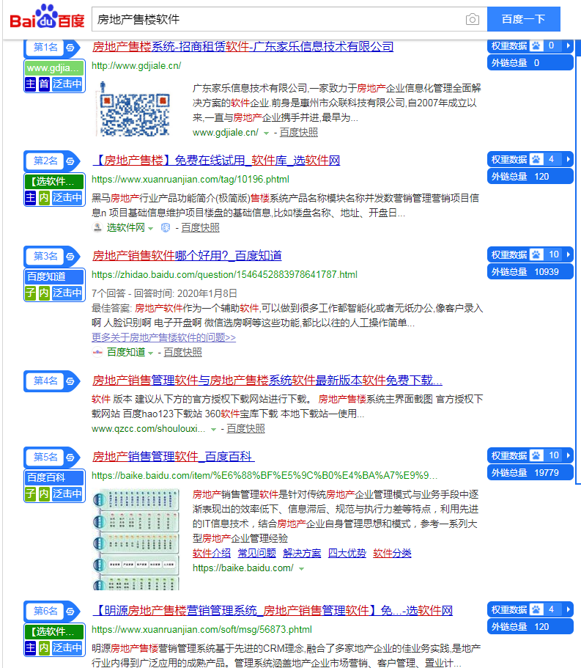
Task: Click 百度百科 result thumbnail image
Action: point(136,540)
